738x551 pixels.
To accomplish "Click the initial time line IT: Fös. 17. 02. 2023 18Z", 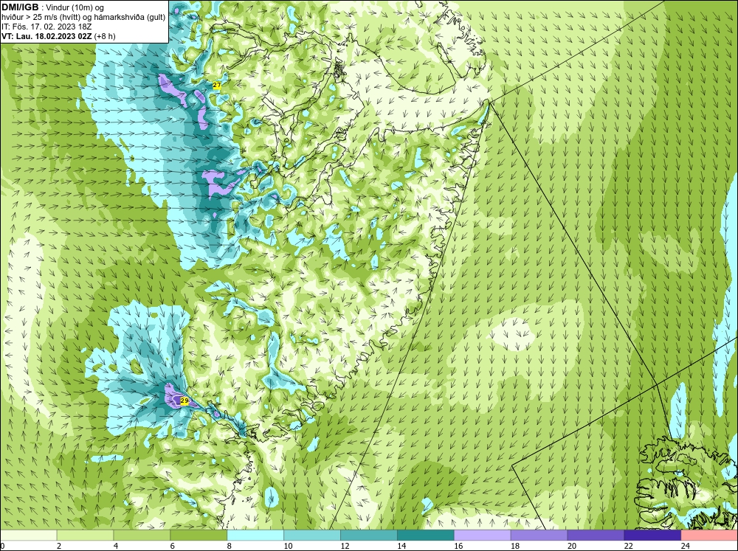I will coord(45,27).
